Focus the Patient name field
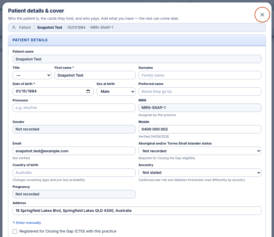 [137, 59]
